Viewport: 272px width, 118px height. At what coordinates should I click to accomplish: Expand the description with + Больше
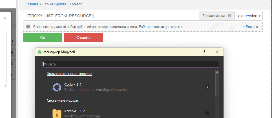click(250, 27)
